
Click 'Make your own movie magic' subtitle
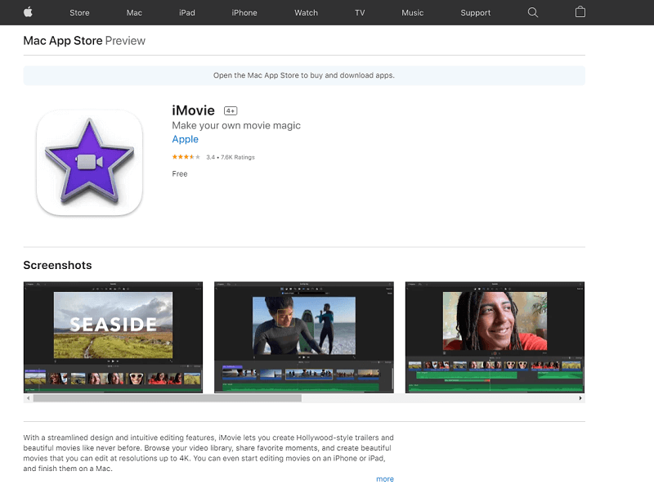[236, 126]
